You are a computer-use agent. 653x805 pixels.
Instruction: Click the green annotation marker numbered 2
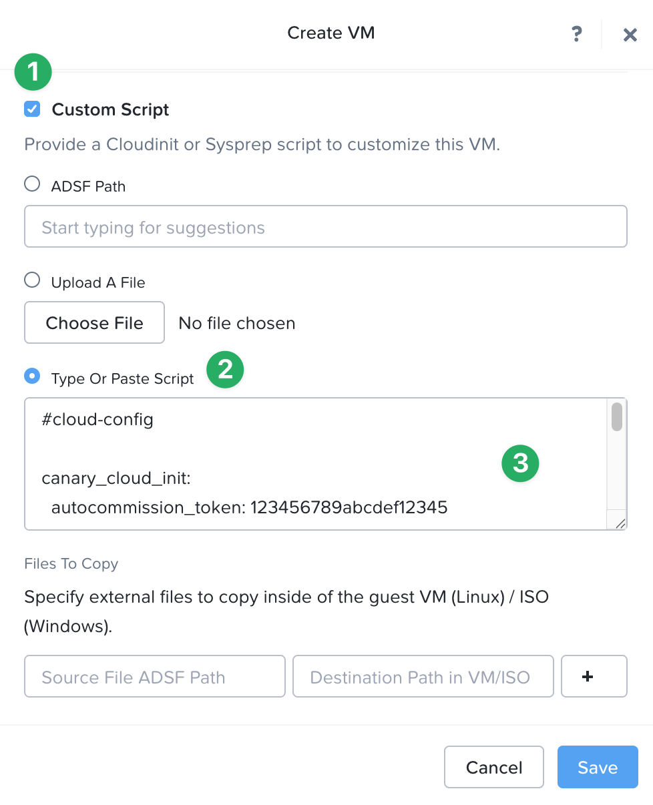(x=225, y=370)
